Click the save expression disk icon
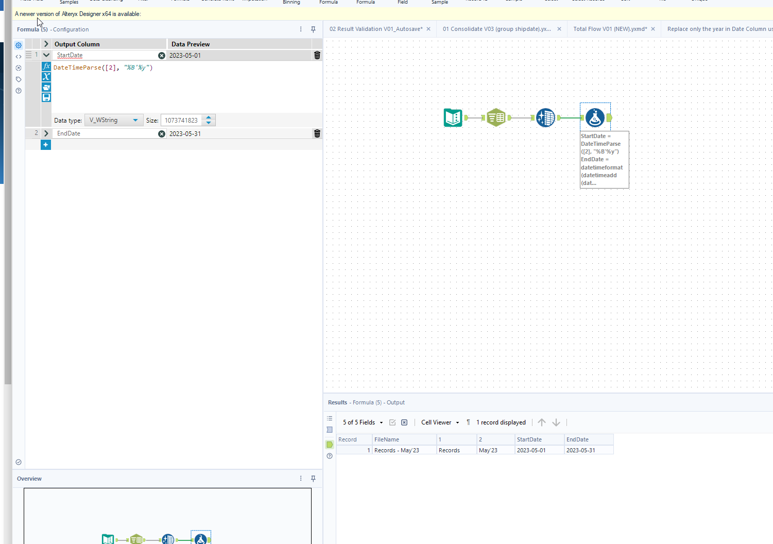The width and height of the screenshot is (773, 544). [46, 97]
